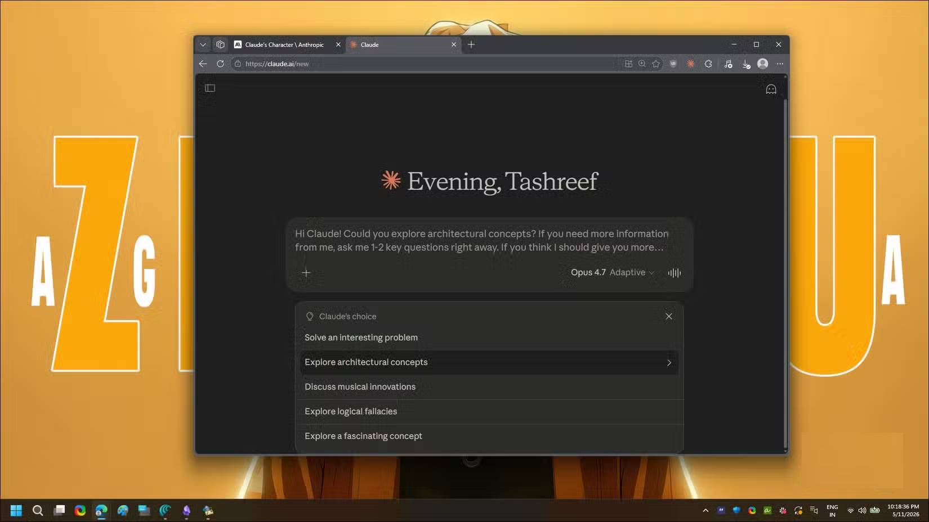The image size is (929, 522).
Task: Add attachment with the plus icon in prompt box
Action: click(x=306, y=273)
